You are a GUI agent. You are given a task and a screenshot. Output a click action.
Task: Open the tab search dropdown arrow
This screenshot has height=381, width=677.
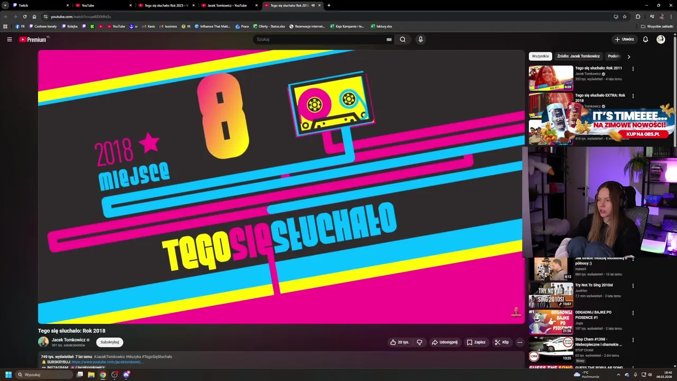pos(5,5)
